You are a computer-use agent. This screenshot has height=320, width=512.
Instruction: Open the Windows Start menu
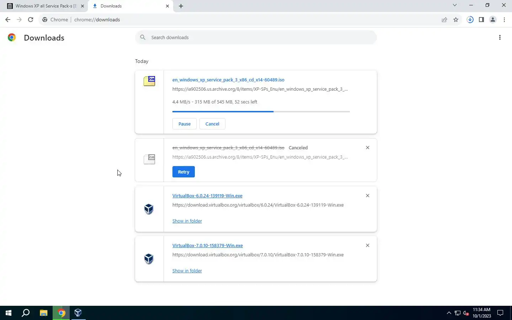9,313
